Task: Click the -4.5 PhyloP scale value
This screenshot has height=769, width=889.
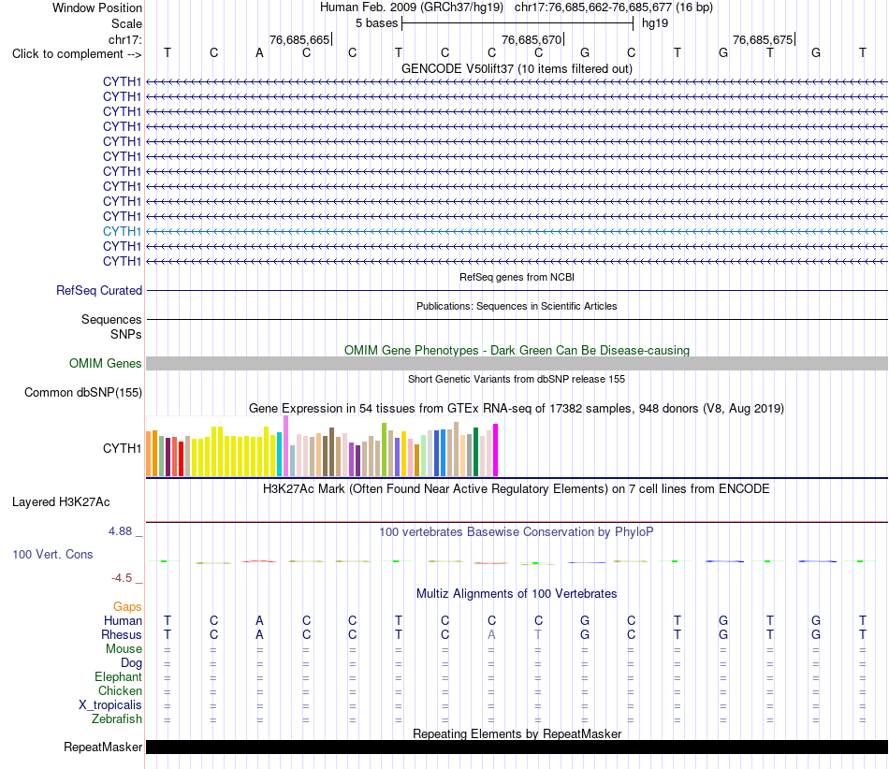Action: click(x=122, y=578)
